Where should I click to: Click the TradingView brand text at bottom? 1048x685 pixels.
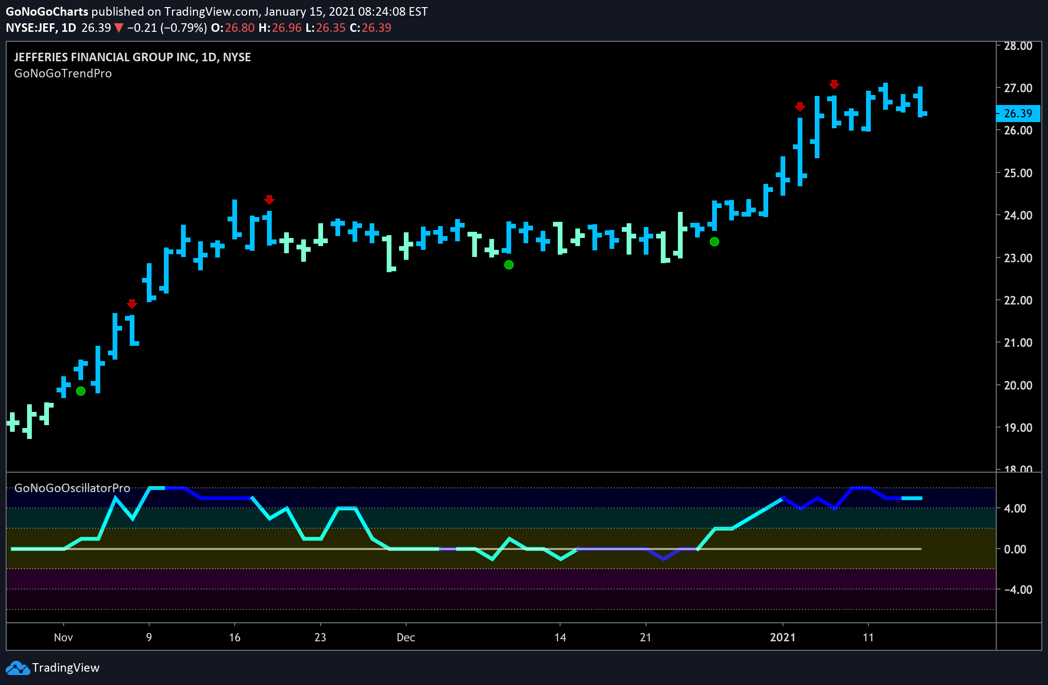(x=66, y=668)
